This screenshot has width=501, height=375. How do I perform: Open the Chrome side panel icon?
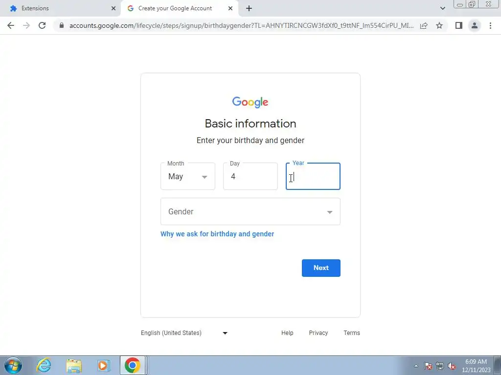coord(459,25)
